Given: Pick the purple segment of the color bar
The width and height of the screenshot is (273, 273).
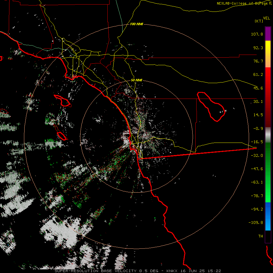Looking at the screenshot, I should tap(268, 34).
